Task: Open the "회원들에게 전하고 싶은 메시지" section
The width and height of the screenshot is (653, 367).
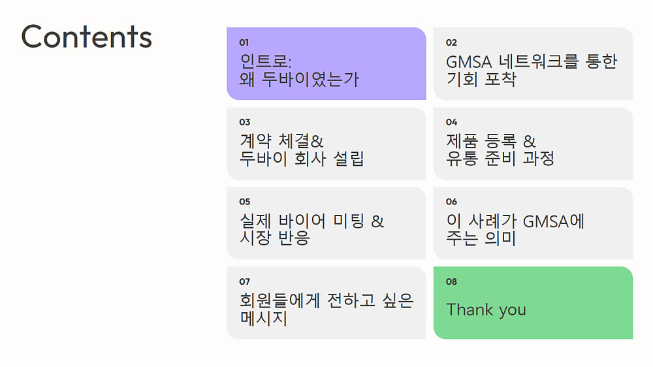Action: coord(326,309)
